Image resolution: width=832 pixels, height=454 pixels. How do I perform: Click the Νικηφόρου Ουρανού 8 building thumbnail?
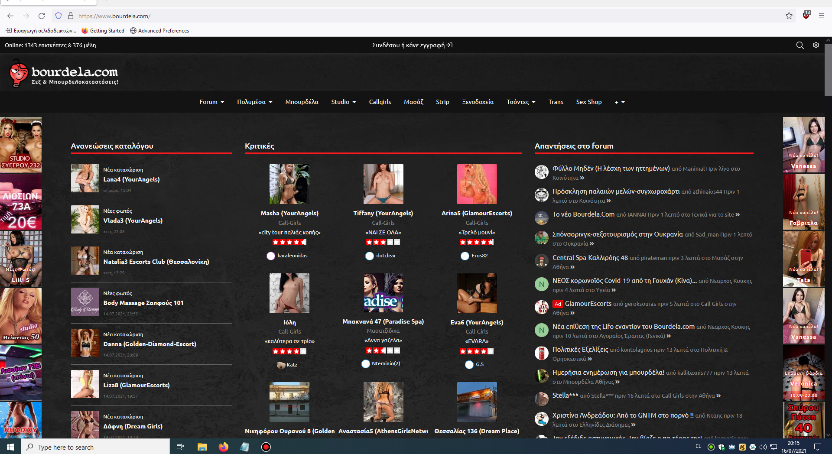pyautogui.click(x=289, y=402)
